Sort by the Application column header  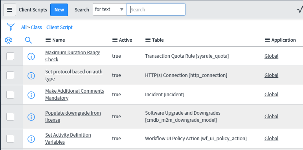pyautogui.click(x=283, y=40)
